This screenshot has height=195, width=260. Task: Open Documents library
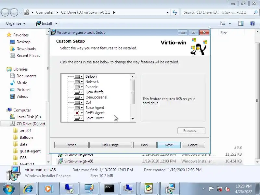coord(26,76)
